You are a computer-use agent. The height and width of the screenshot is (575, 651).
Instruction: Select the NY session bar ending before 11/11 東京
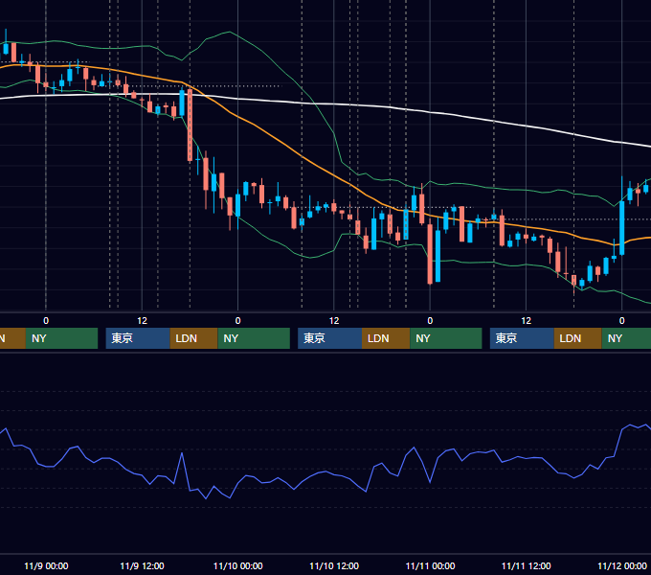(446, 338)
